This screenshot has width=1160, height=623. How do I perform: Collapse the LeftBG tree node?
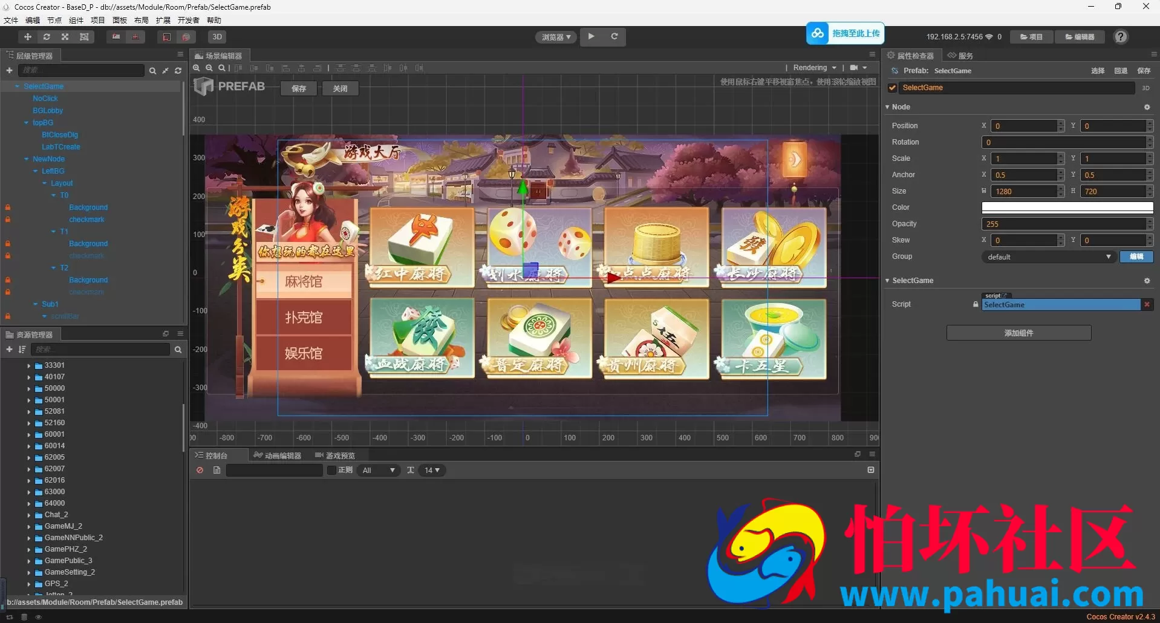coord(36,171)
